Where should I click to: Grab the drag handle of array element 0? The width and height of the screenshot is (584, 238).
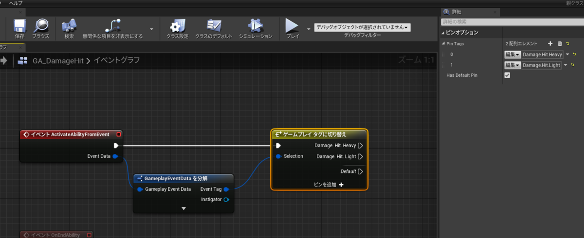pos(443,54)
